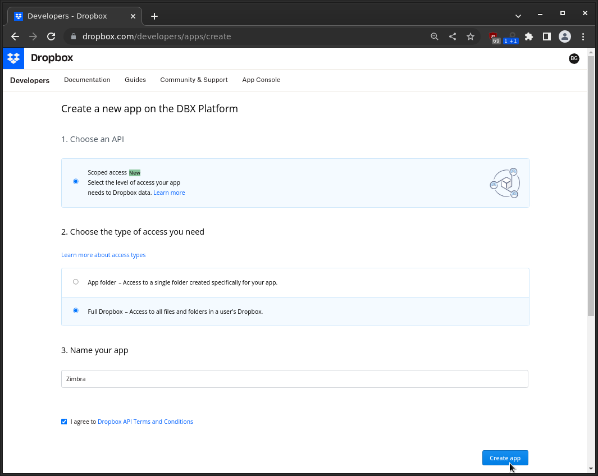The height and width of the screenshot is (476, 598).
Task: Click '2. Choose the type of access you need'
Action: [x=133, y=232]
